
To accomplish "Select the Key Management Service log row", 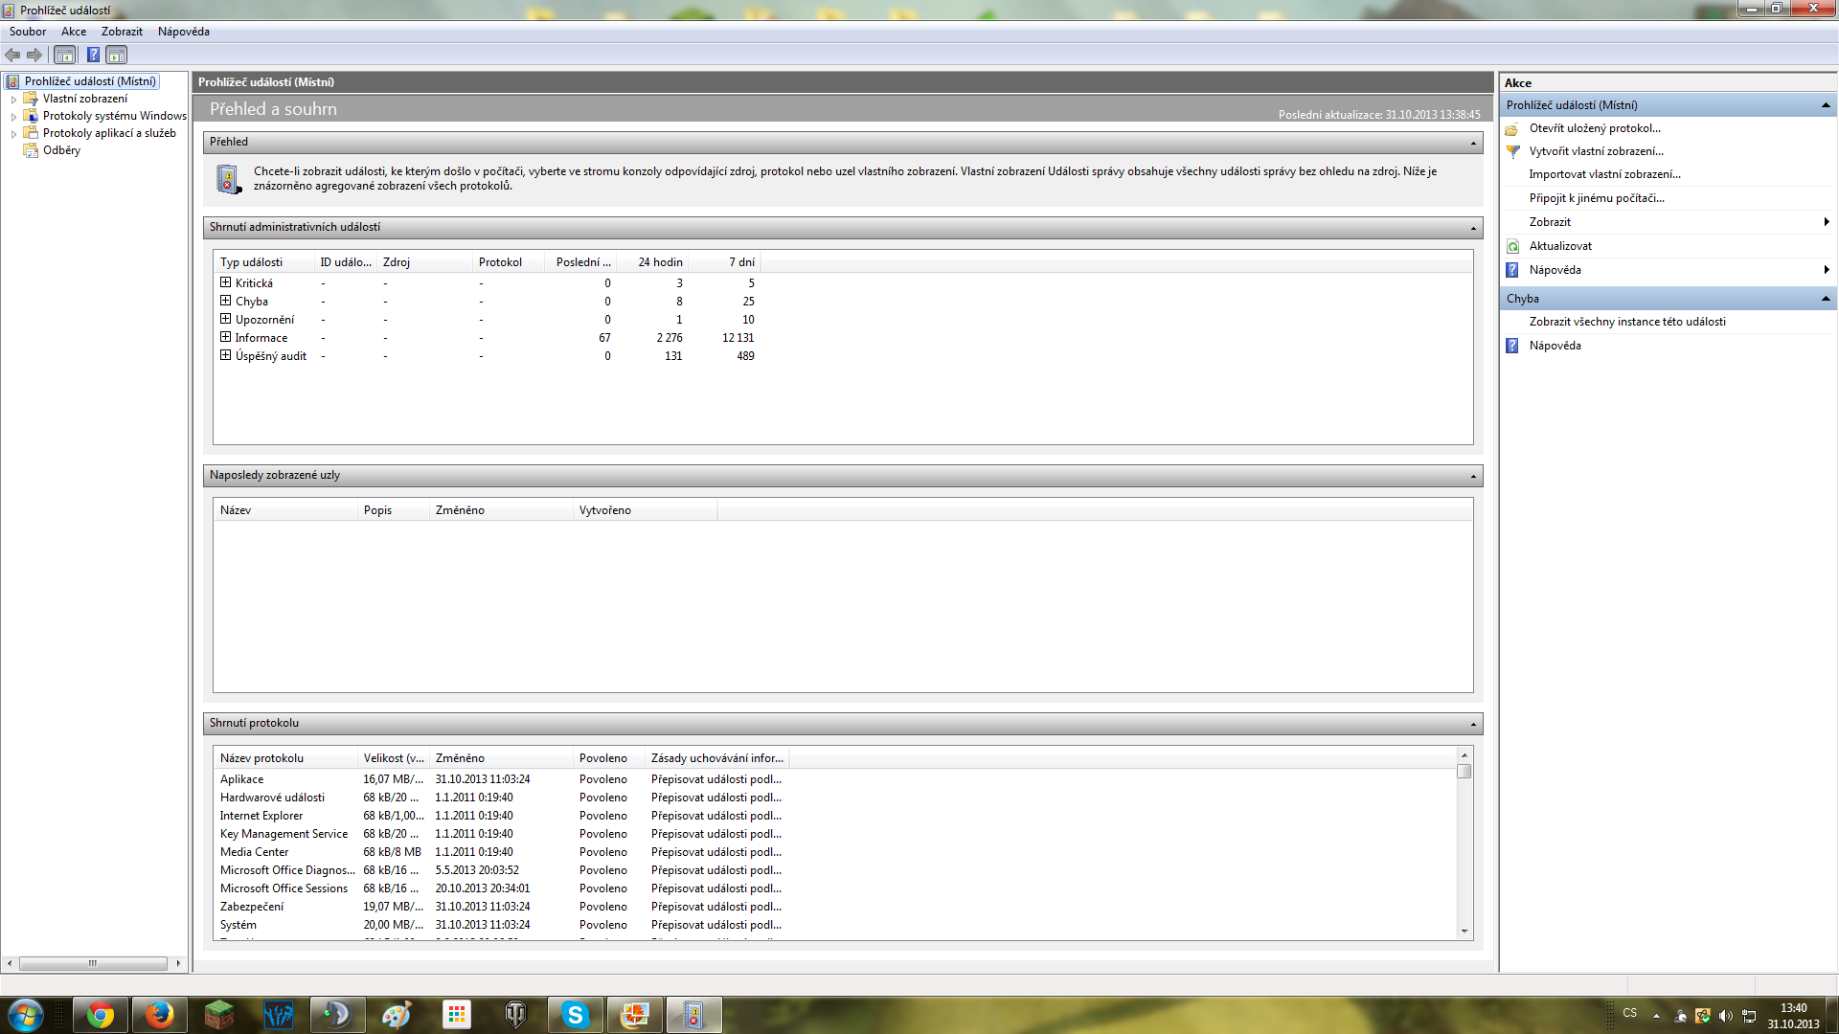I will [501, 834].
